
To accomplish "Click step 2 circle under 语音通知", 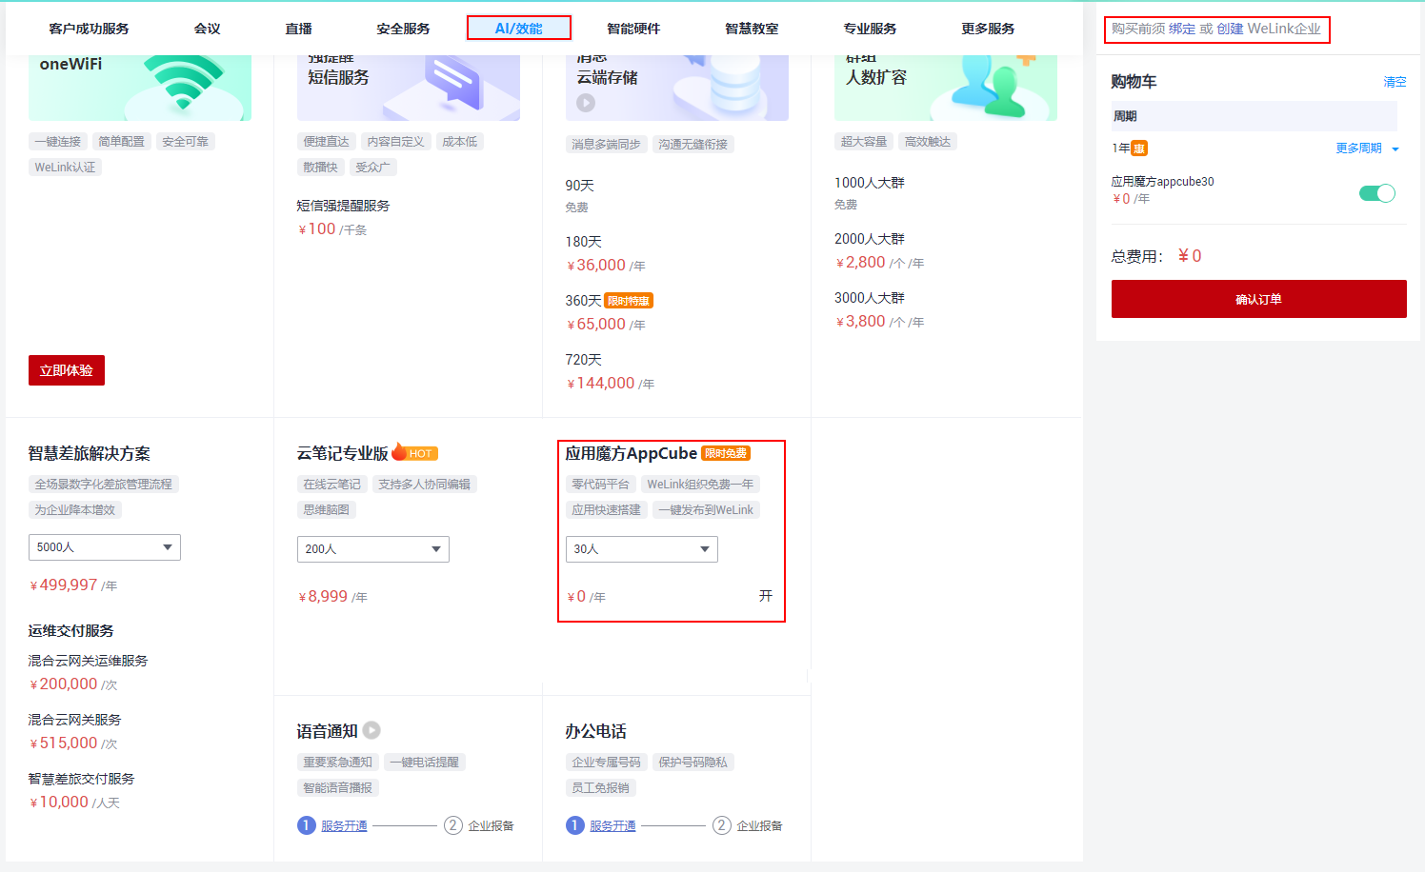I will (453, 825).
